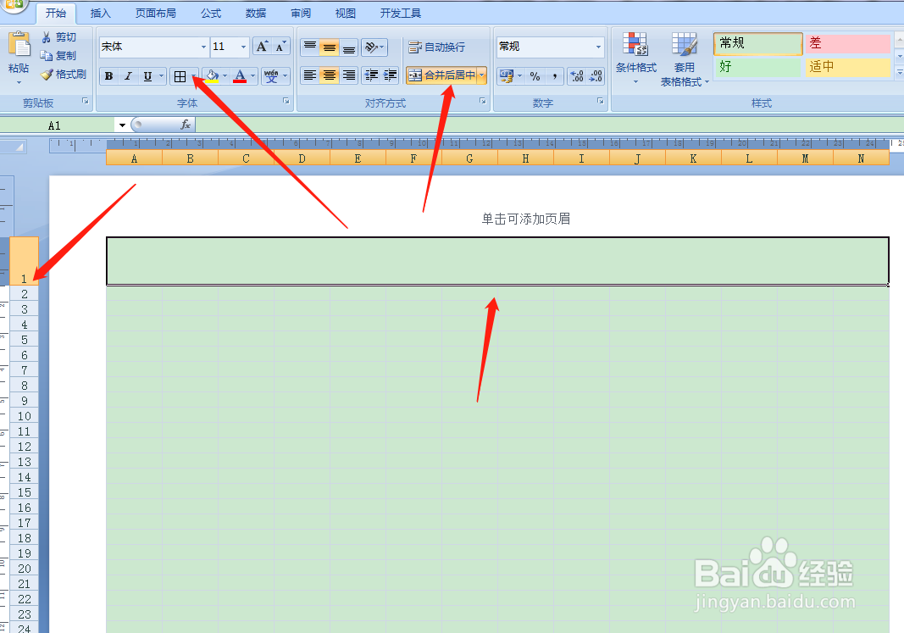Click the phonetic guide wén icon
This screenshot has height=633, width=904.
pyautogui.click(x=271, y=76)
